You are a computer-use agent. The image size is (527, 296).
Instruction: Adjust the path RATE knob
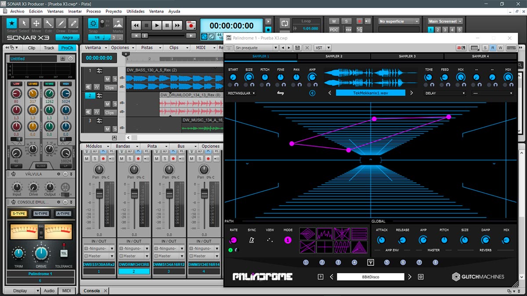coord(233,240)
